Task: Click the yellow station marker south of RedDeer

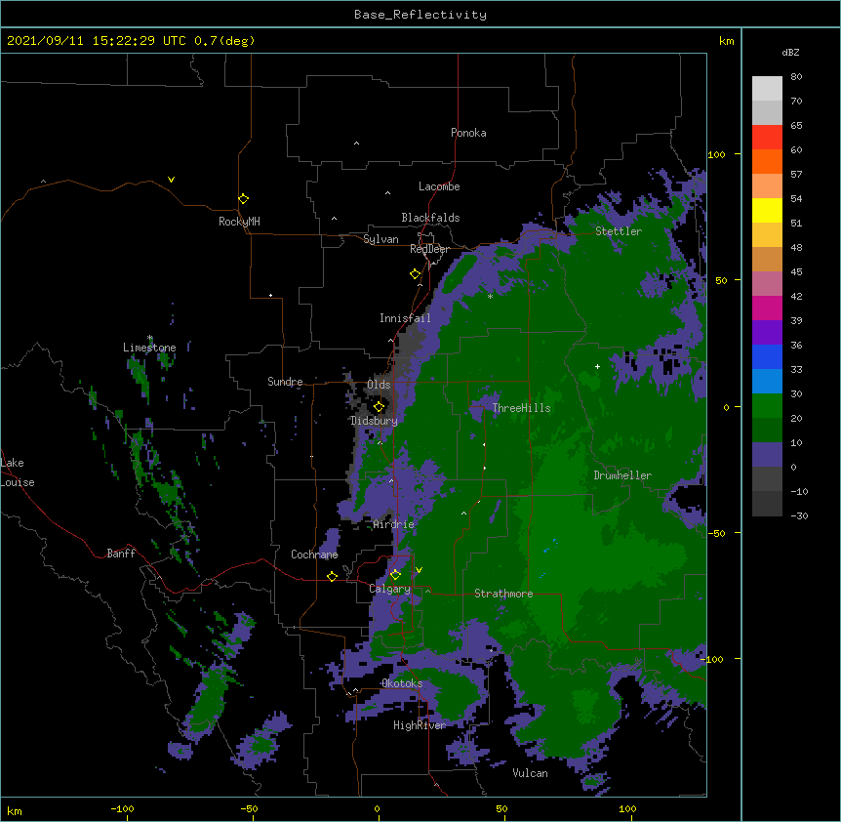Action: click(416, 274)
